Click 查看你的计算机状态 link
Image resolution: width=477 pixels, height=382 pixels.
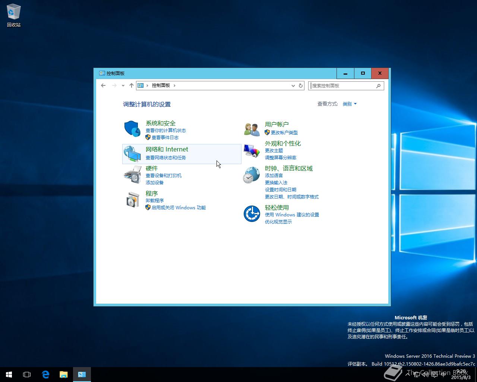pyautogui.click(x=166, y=131)
